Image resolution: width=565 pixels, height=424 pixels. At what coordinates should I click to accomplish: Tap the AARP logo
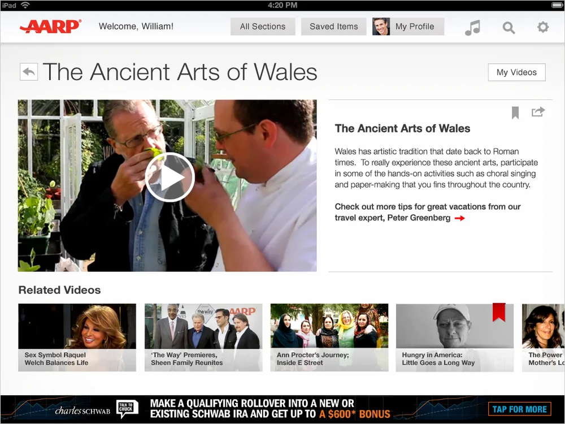pyautogui.click(x=50, y=27)
